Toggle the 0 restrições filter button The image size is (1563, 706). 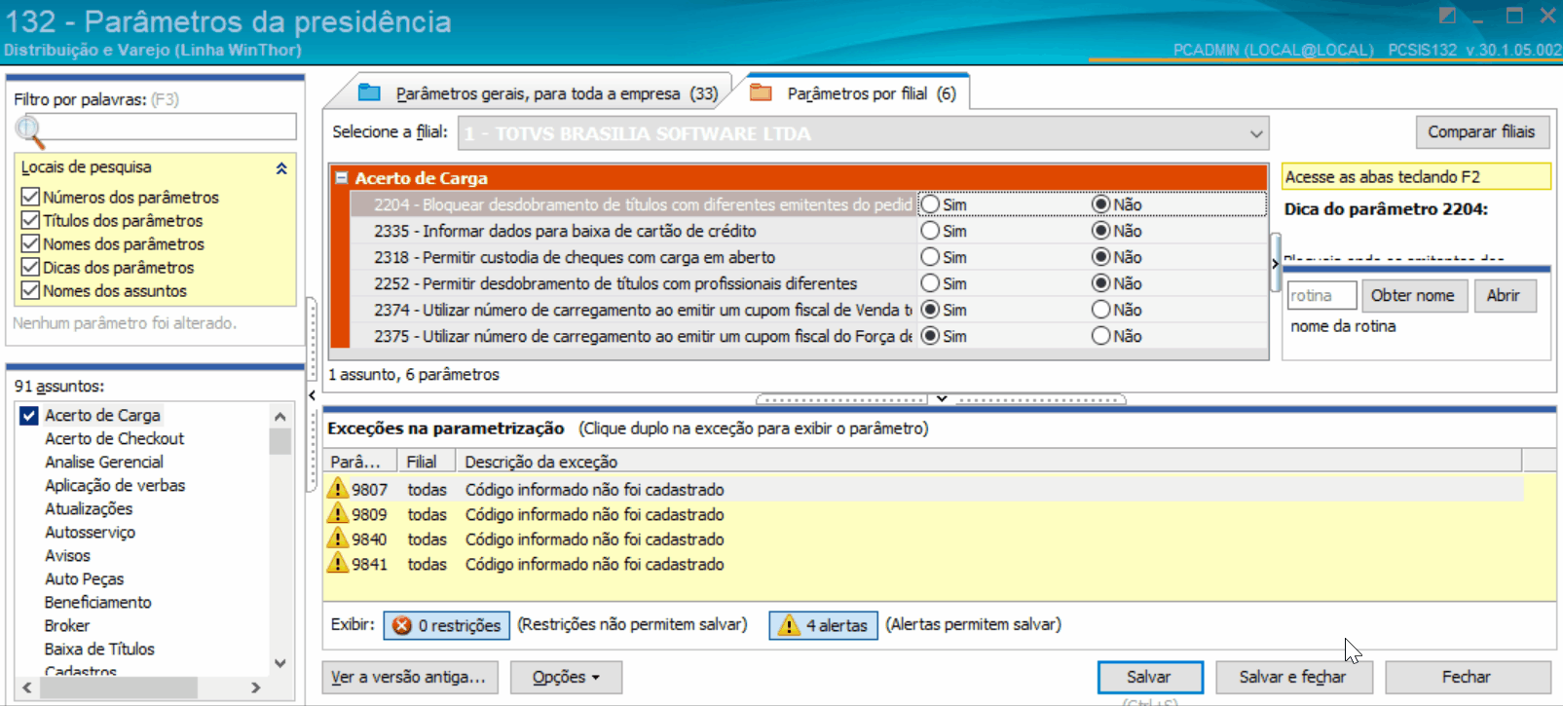(447, 625)
